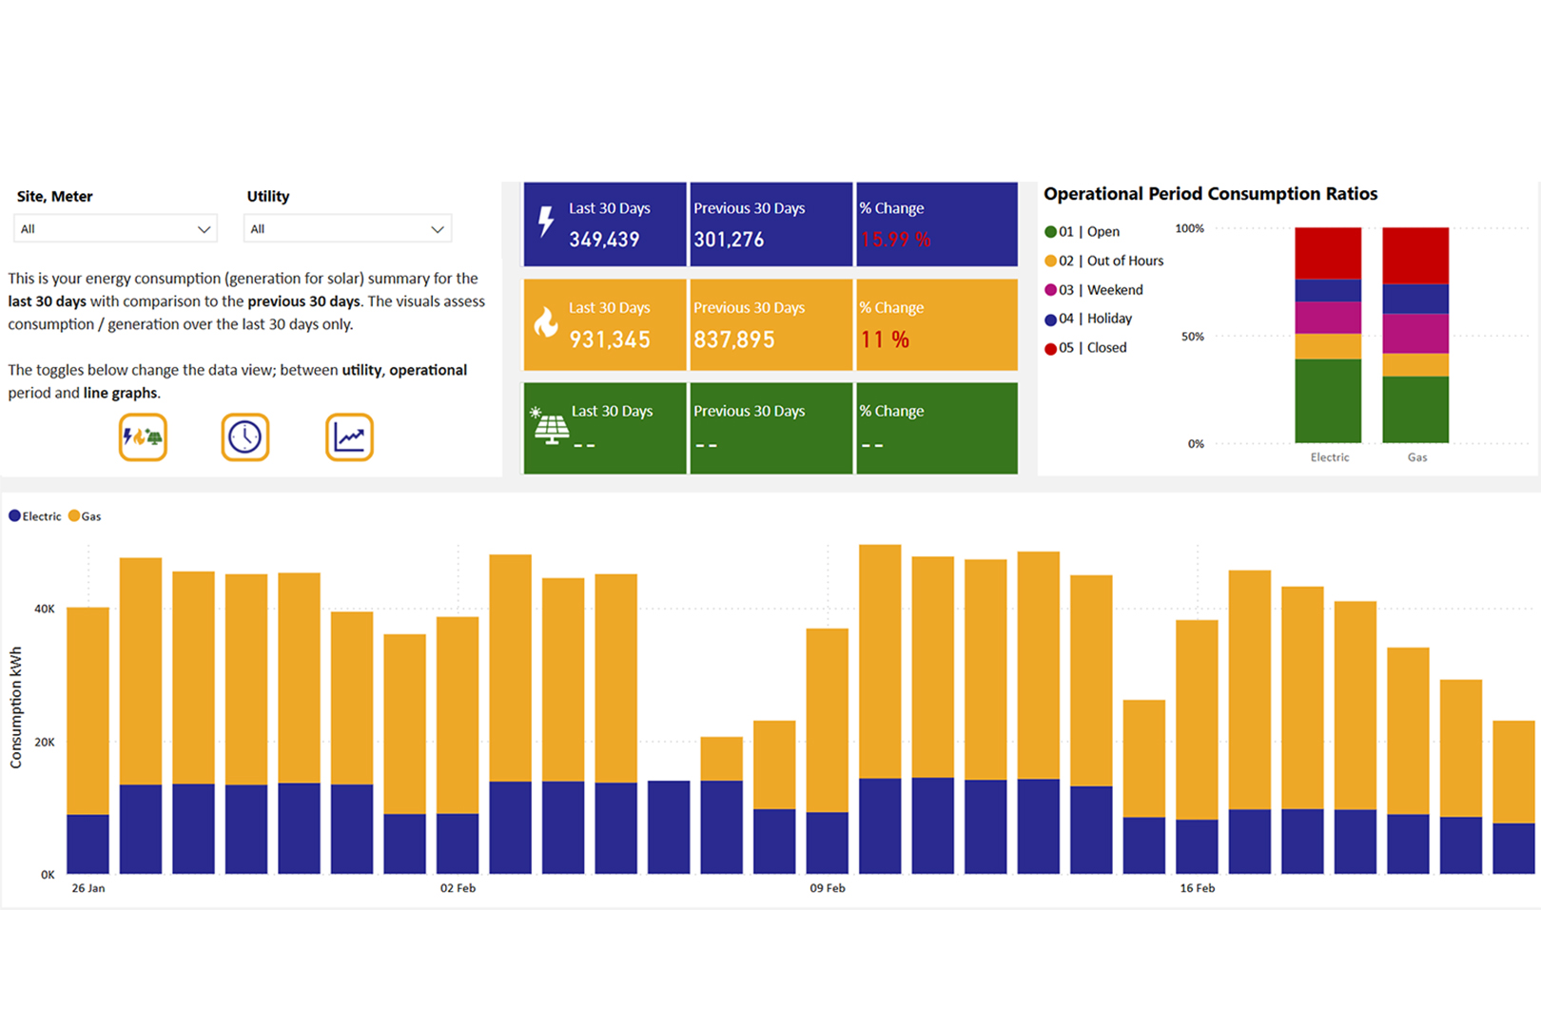Click the gas previous value 837,895

734,339
